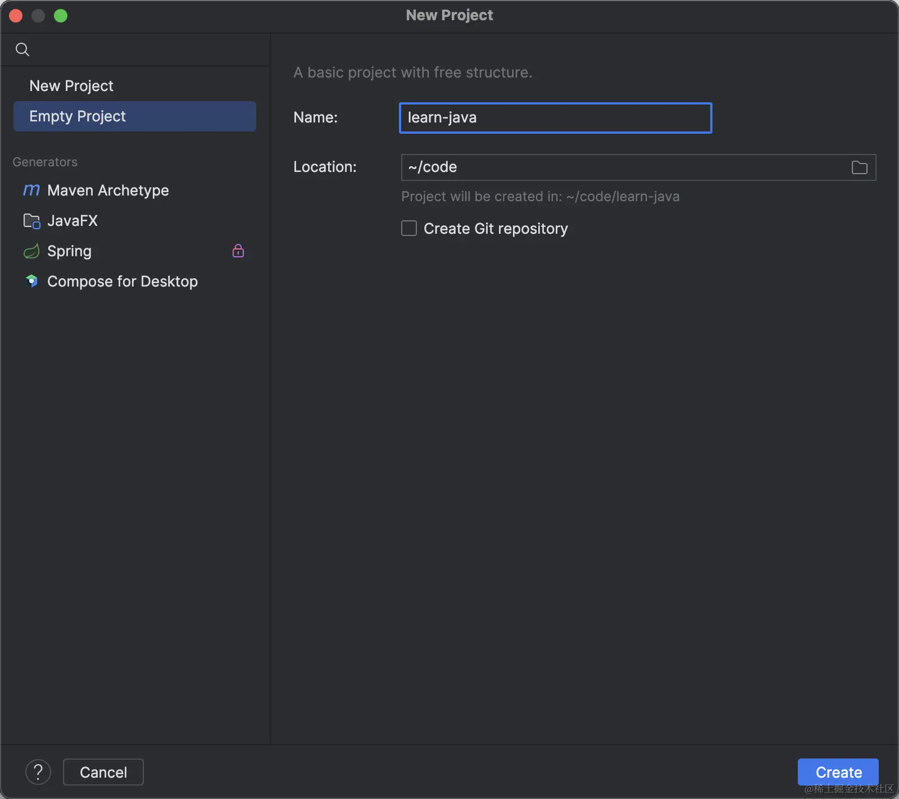Viewport: 899px width, 799px height.
Task: Click 'Project will be created in' hint text
Action: [x=541, y=197]
